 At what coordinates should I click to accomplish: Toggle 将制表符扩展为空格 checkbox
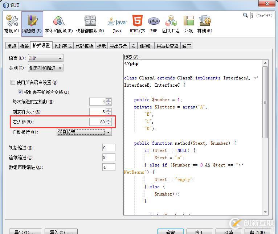pos(20,92)
